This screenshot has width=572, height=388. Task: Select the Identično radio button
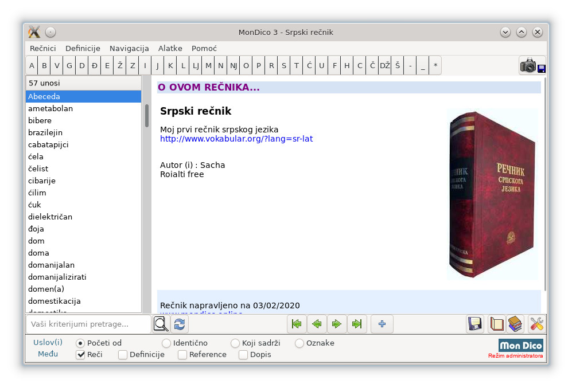click(166, 343)
